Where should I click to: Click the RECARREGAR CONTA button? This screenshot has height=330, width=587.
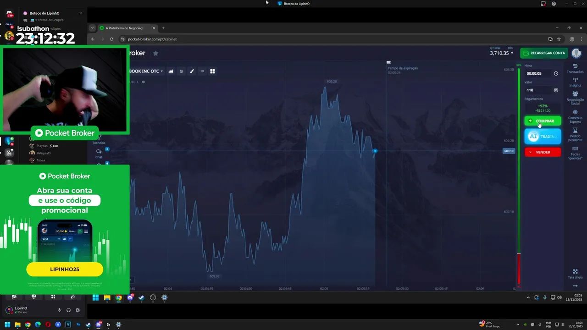[544, 53]
